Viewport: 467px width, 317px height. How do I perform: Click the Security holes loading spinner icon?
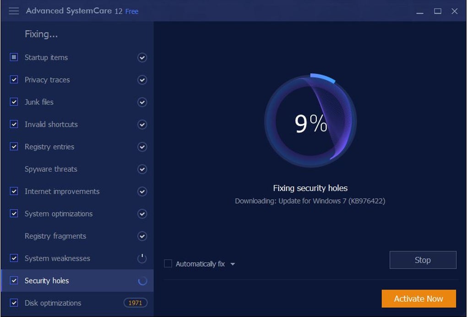click(142, 281)
